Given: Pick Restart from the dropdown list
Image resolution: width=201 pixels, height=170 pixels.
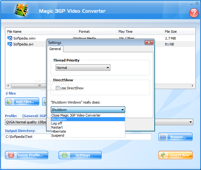Looking at the screenshot, I should click(x=88, y=127).
